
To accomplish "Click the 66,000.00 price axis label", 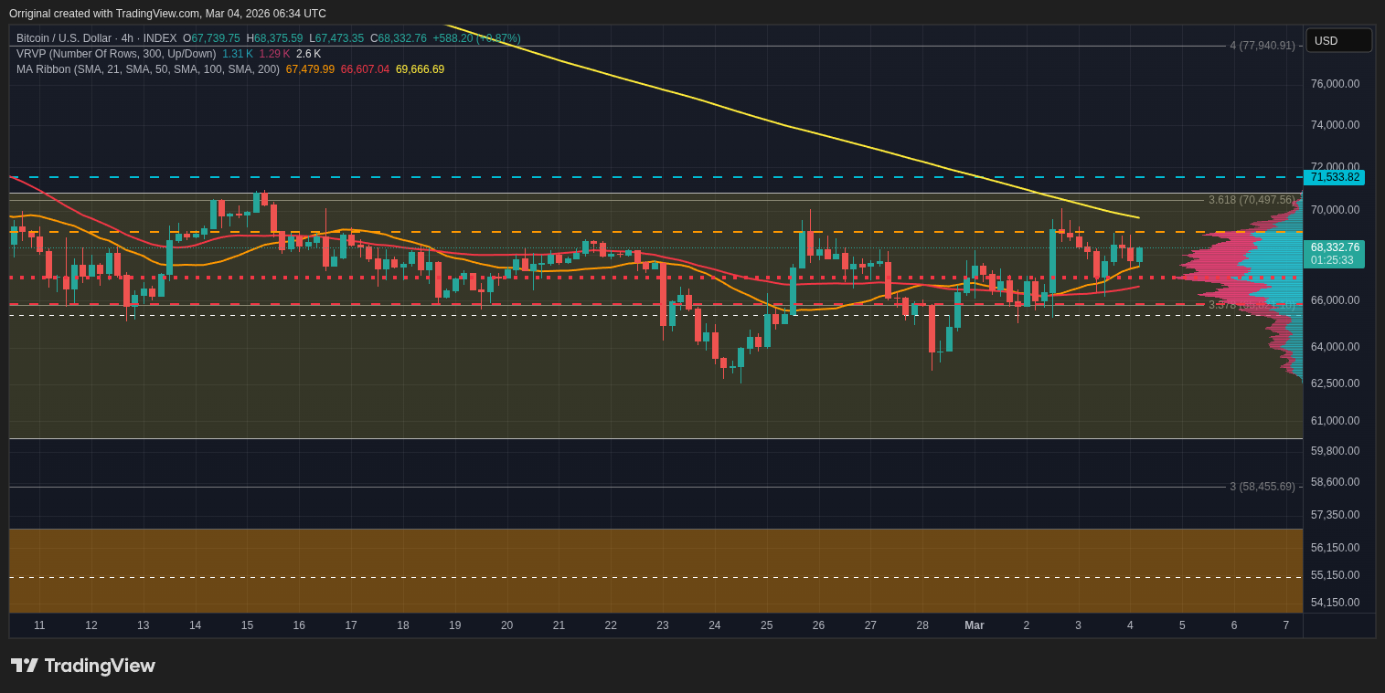I will 1335,300.
